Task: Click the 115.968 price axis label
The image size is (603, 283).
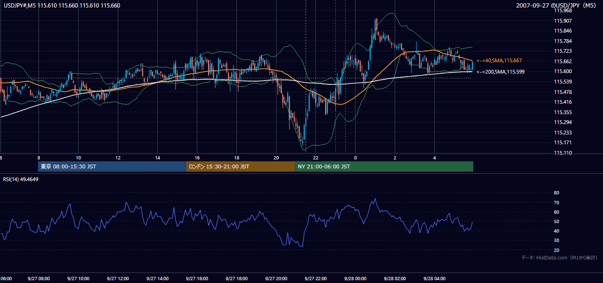Action: 562,10
